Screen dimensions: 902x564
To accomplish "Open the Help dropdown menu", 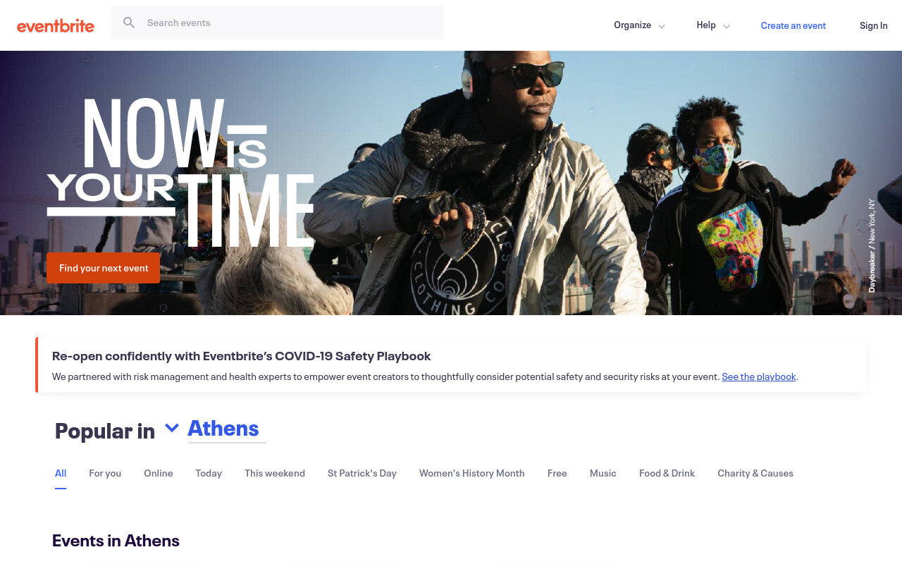I will click(713, 25).
